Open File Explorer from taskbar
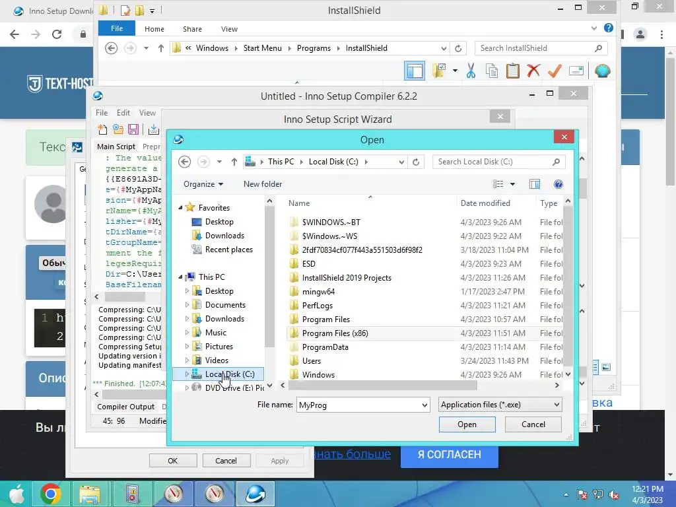Viewport: 676px width, 507px height. pyautogui.click(x=90, y=494)
